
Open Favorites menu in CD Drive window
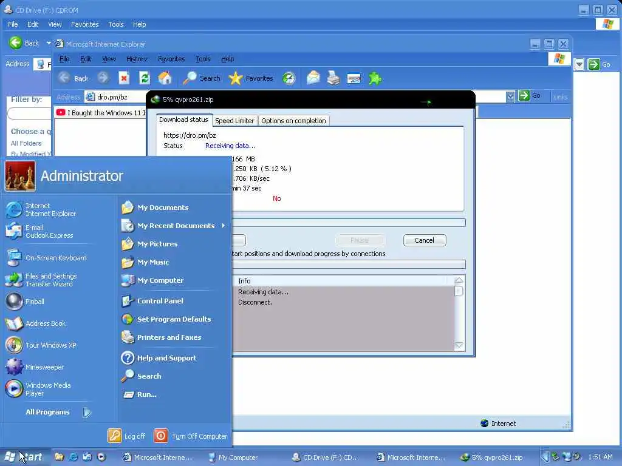pos(85,24)
